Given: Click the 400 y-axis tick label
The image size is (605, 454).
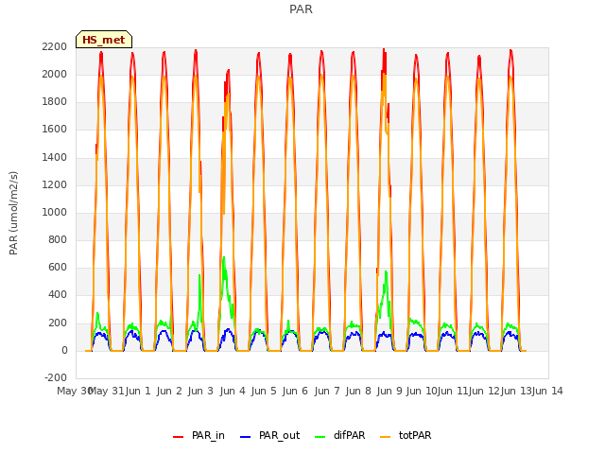Looking at the screenshot, I should (58, 295).
